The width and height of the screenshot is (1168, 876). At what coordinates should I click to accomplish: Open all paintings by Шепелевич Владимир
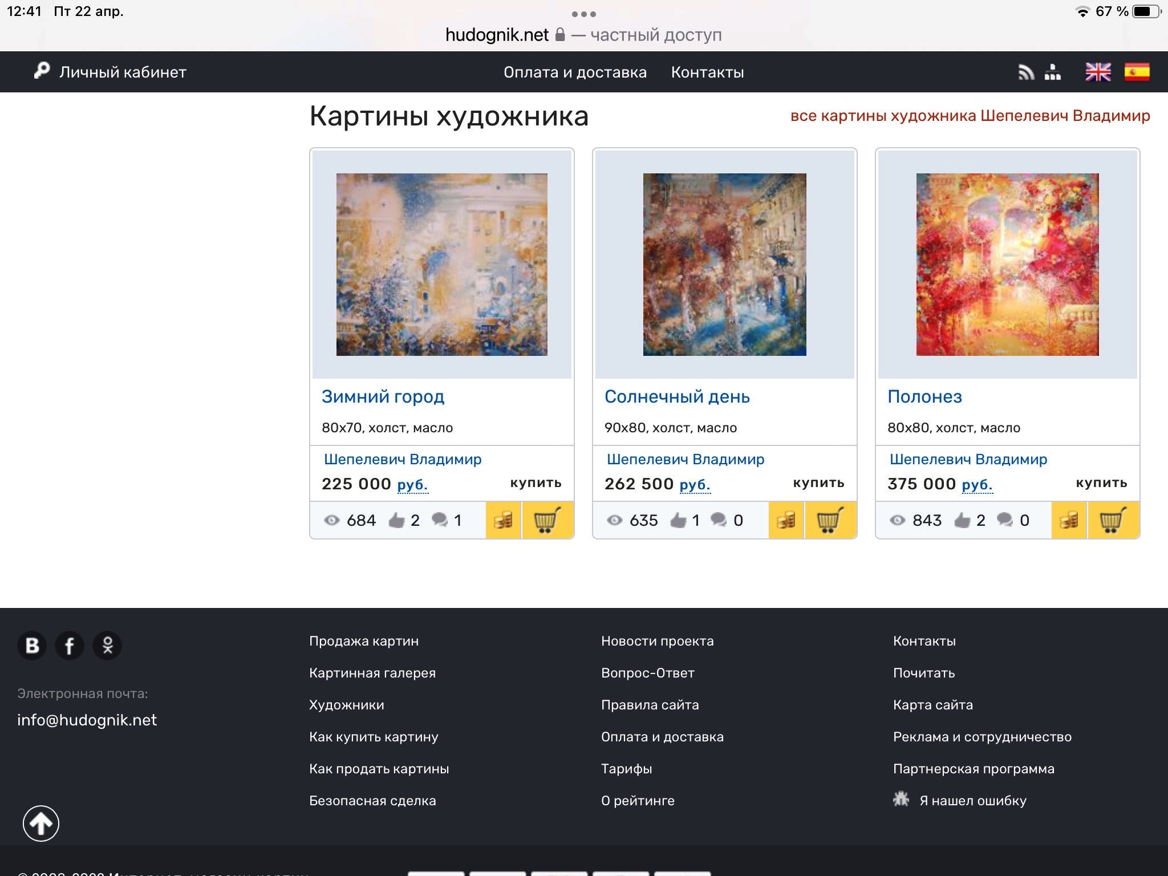coord(970,116)
